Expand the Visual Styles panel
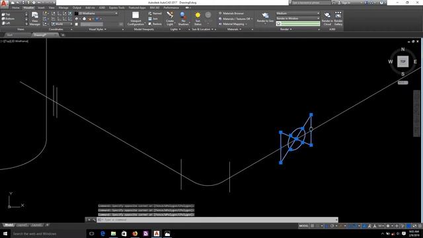Image resolution: width=423 pixels, height=238 pixels. (97, 29)
